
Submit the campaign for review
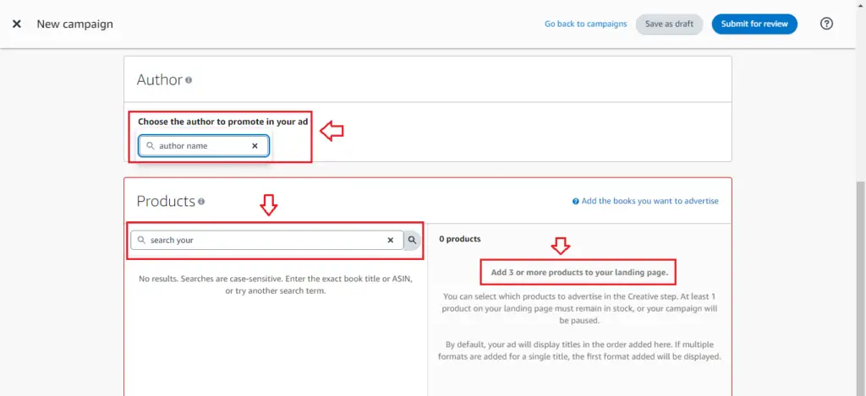(x=754, y=24)
